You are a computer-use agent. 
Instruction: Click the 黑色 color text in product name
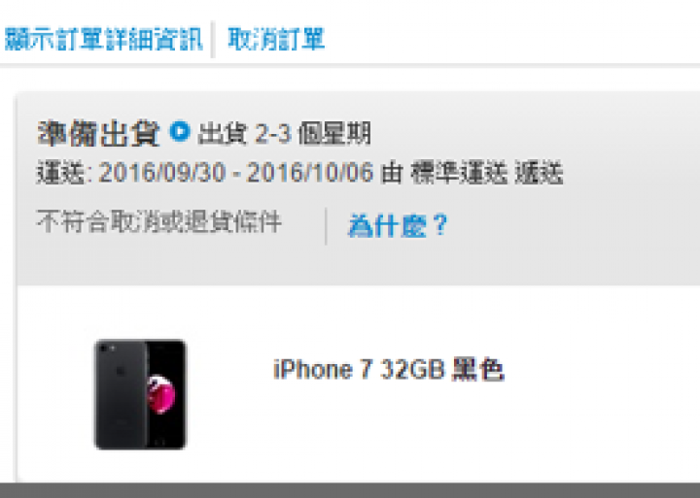pos(478,370)
